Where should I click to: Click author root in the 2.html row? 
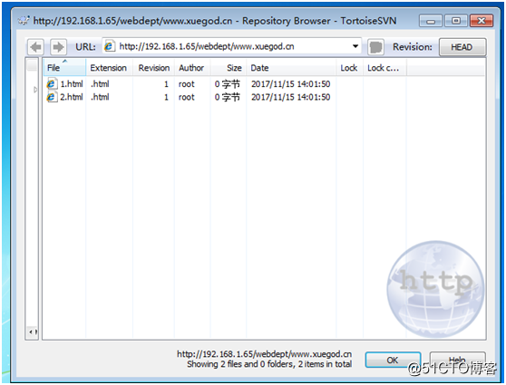(187, 97)
